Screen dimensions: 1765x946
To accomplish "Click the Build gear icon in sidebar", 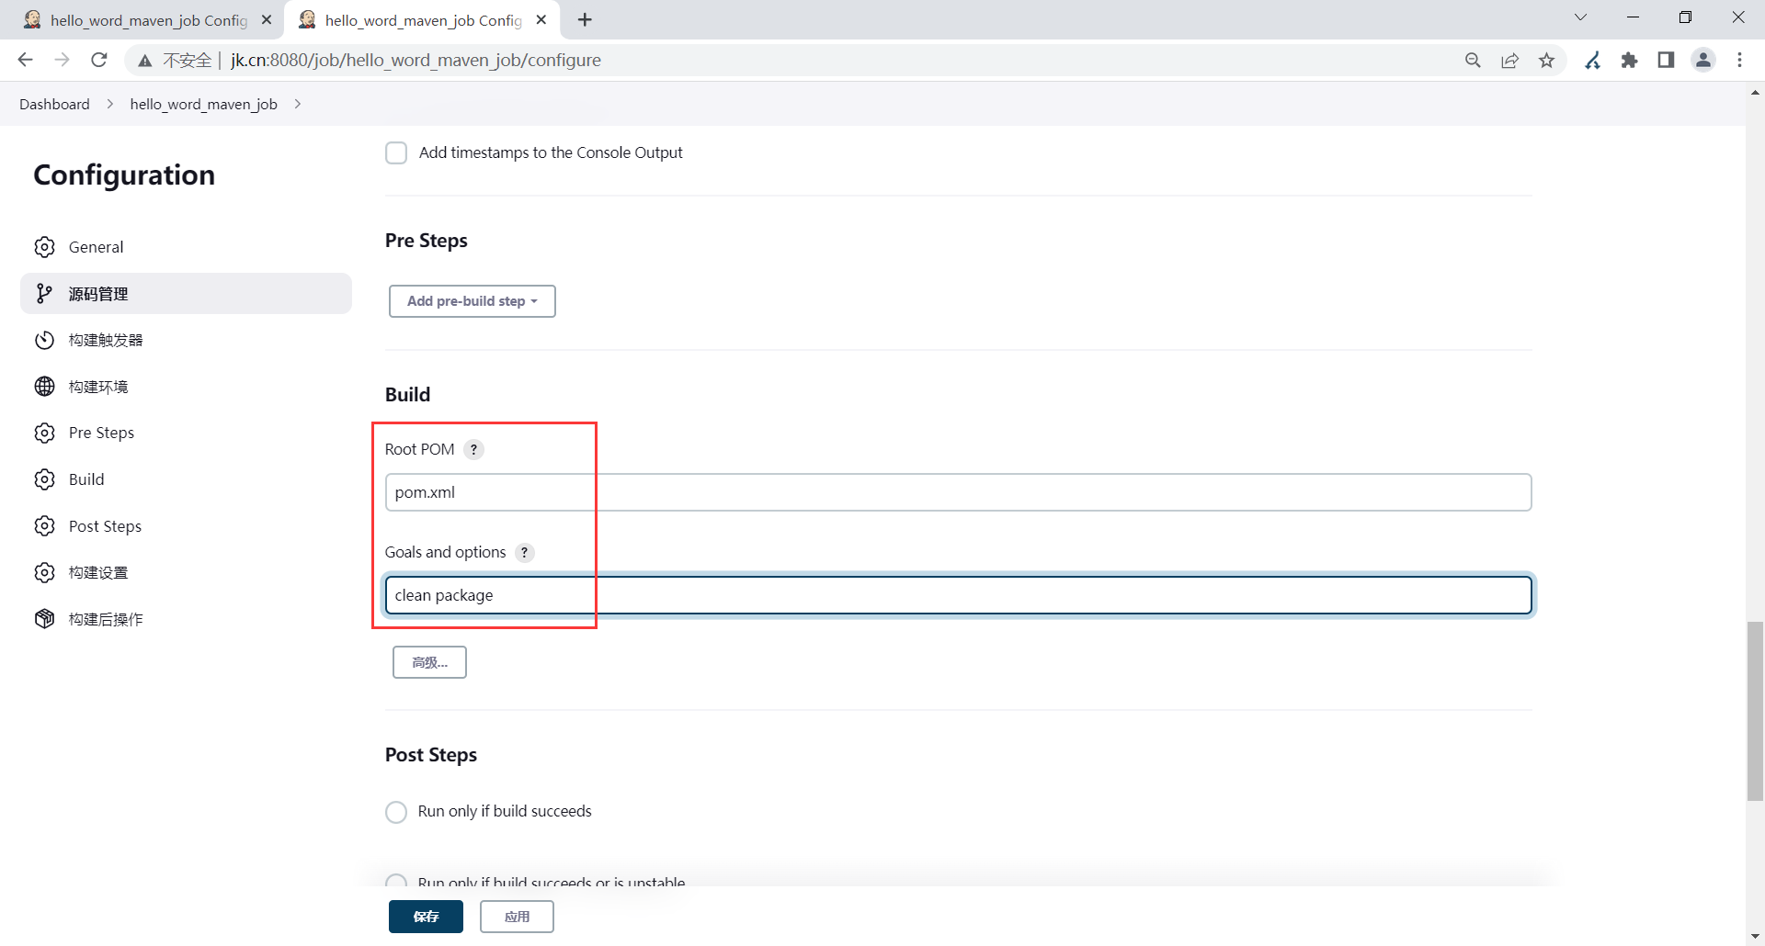I will [x=44, y=479].
